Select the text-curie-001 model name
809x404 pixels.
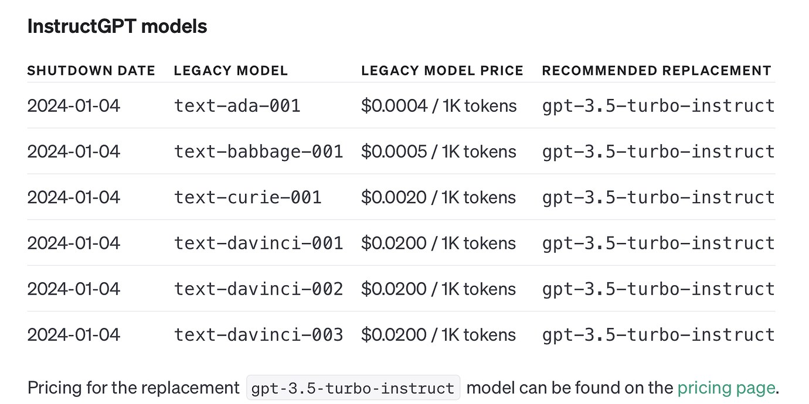248,197
